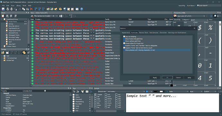Image resolution: width=222 pixels, height=116 pixels.
Task: Click the Paste icon in main toolbar
Action: (27, 9)
